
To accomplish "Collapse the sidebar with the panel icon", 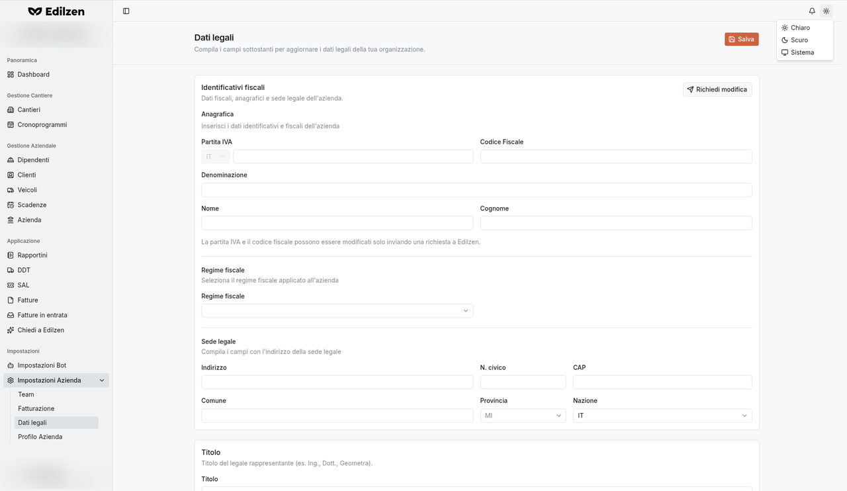I will (126, 11).
